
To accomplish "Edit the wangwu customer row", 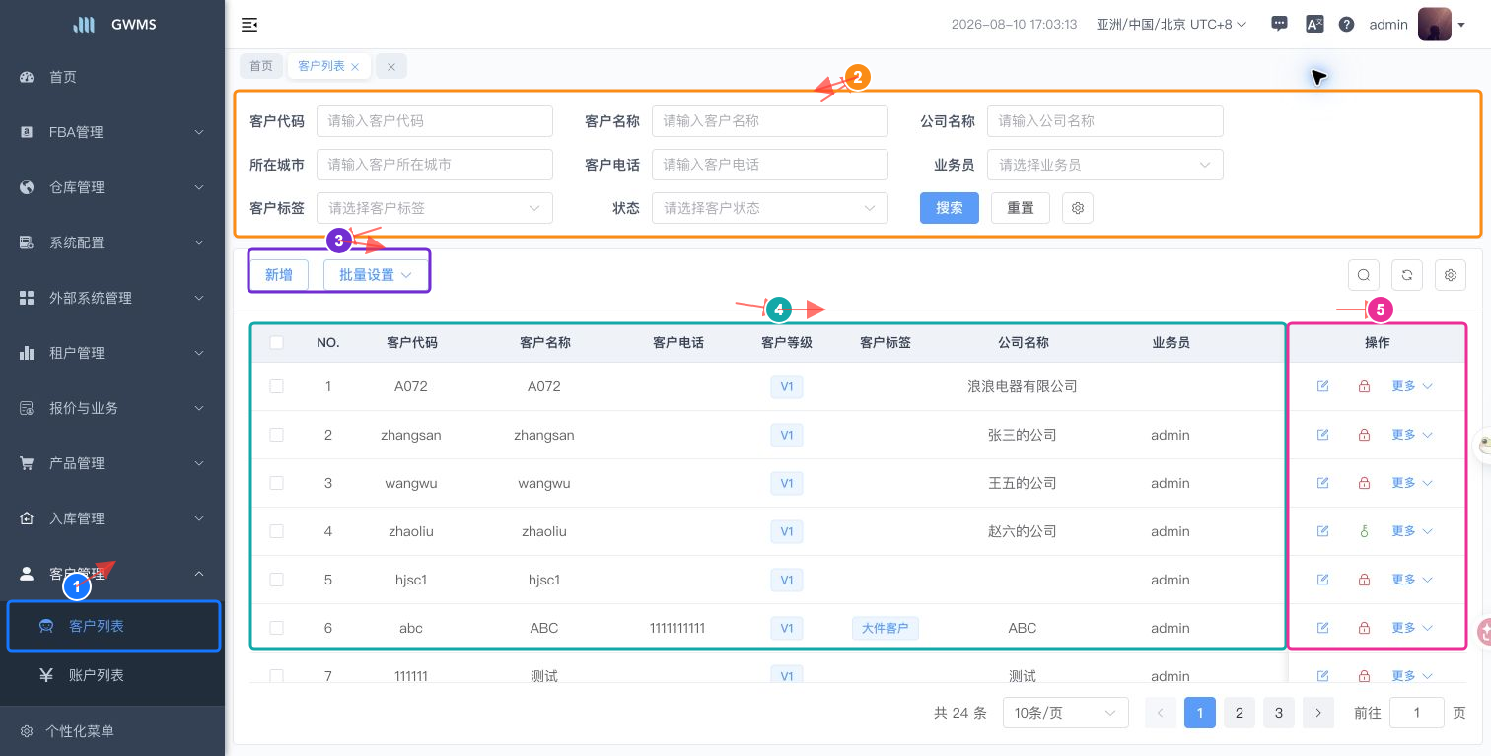I will click(1322, 483).
